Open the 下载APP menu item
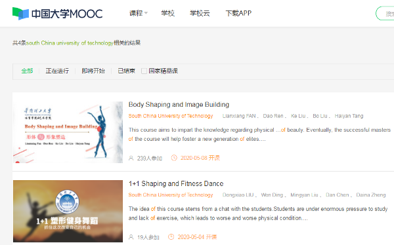This screenshot has width=394, height=245. pyautogui.click(x=238, y=13)
